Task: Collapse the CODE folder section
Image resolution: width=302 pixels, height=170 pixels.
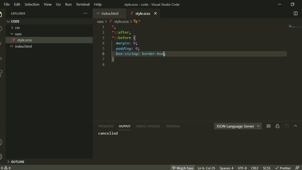Action: tap(49, 21)
